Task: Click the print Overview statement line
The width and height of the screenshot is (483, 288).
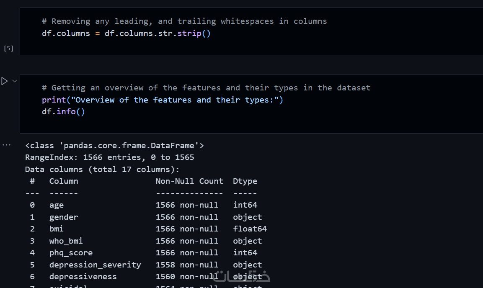Action: [x=163, y=100]
